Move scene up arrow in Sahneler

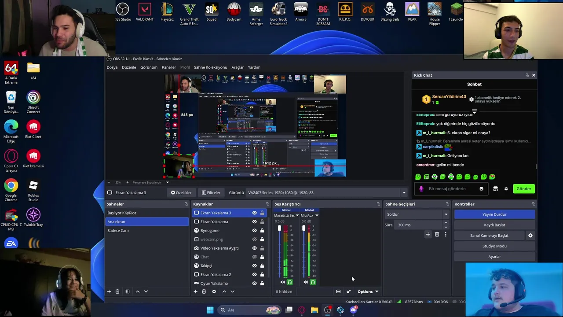point(138,291)
